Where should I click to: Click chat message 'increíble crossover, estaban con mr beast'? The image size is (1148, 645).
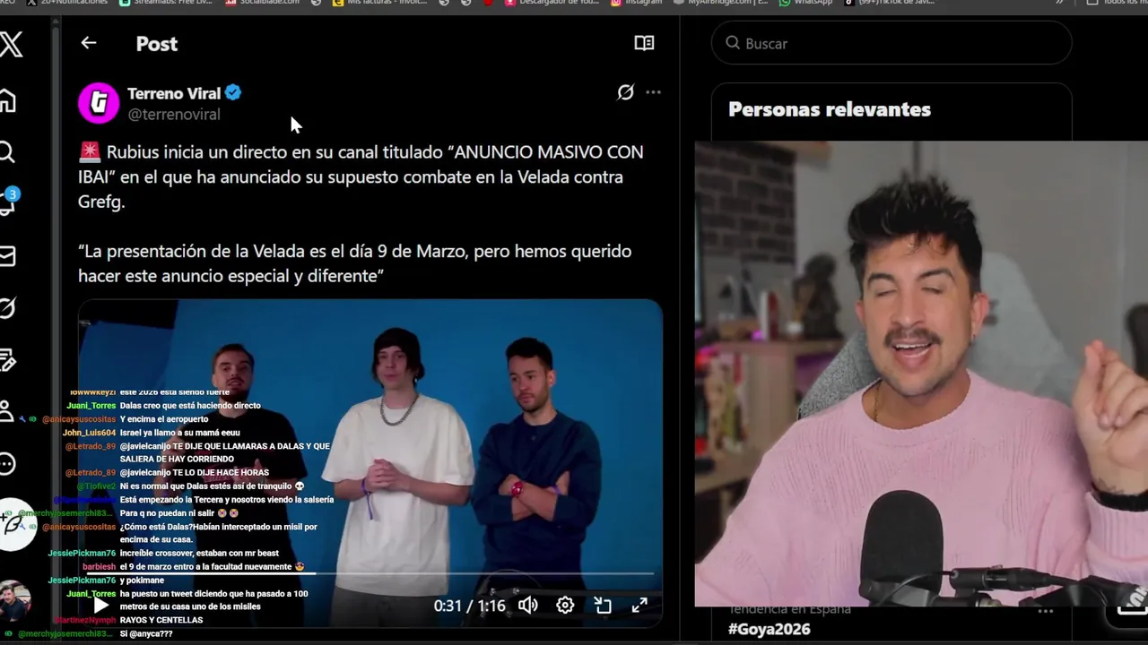point(199,554)
